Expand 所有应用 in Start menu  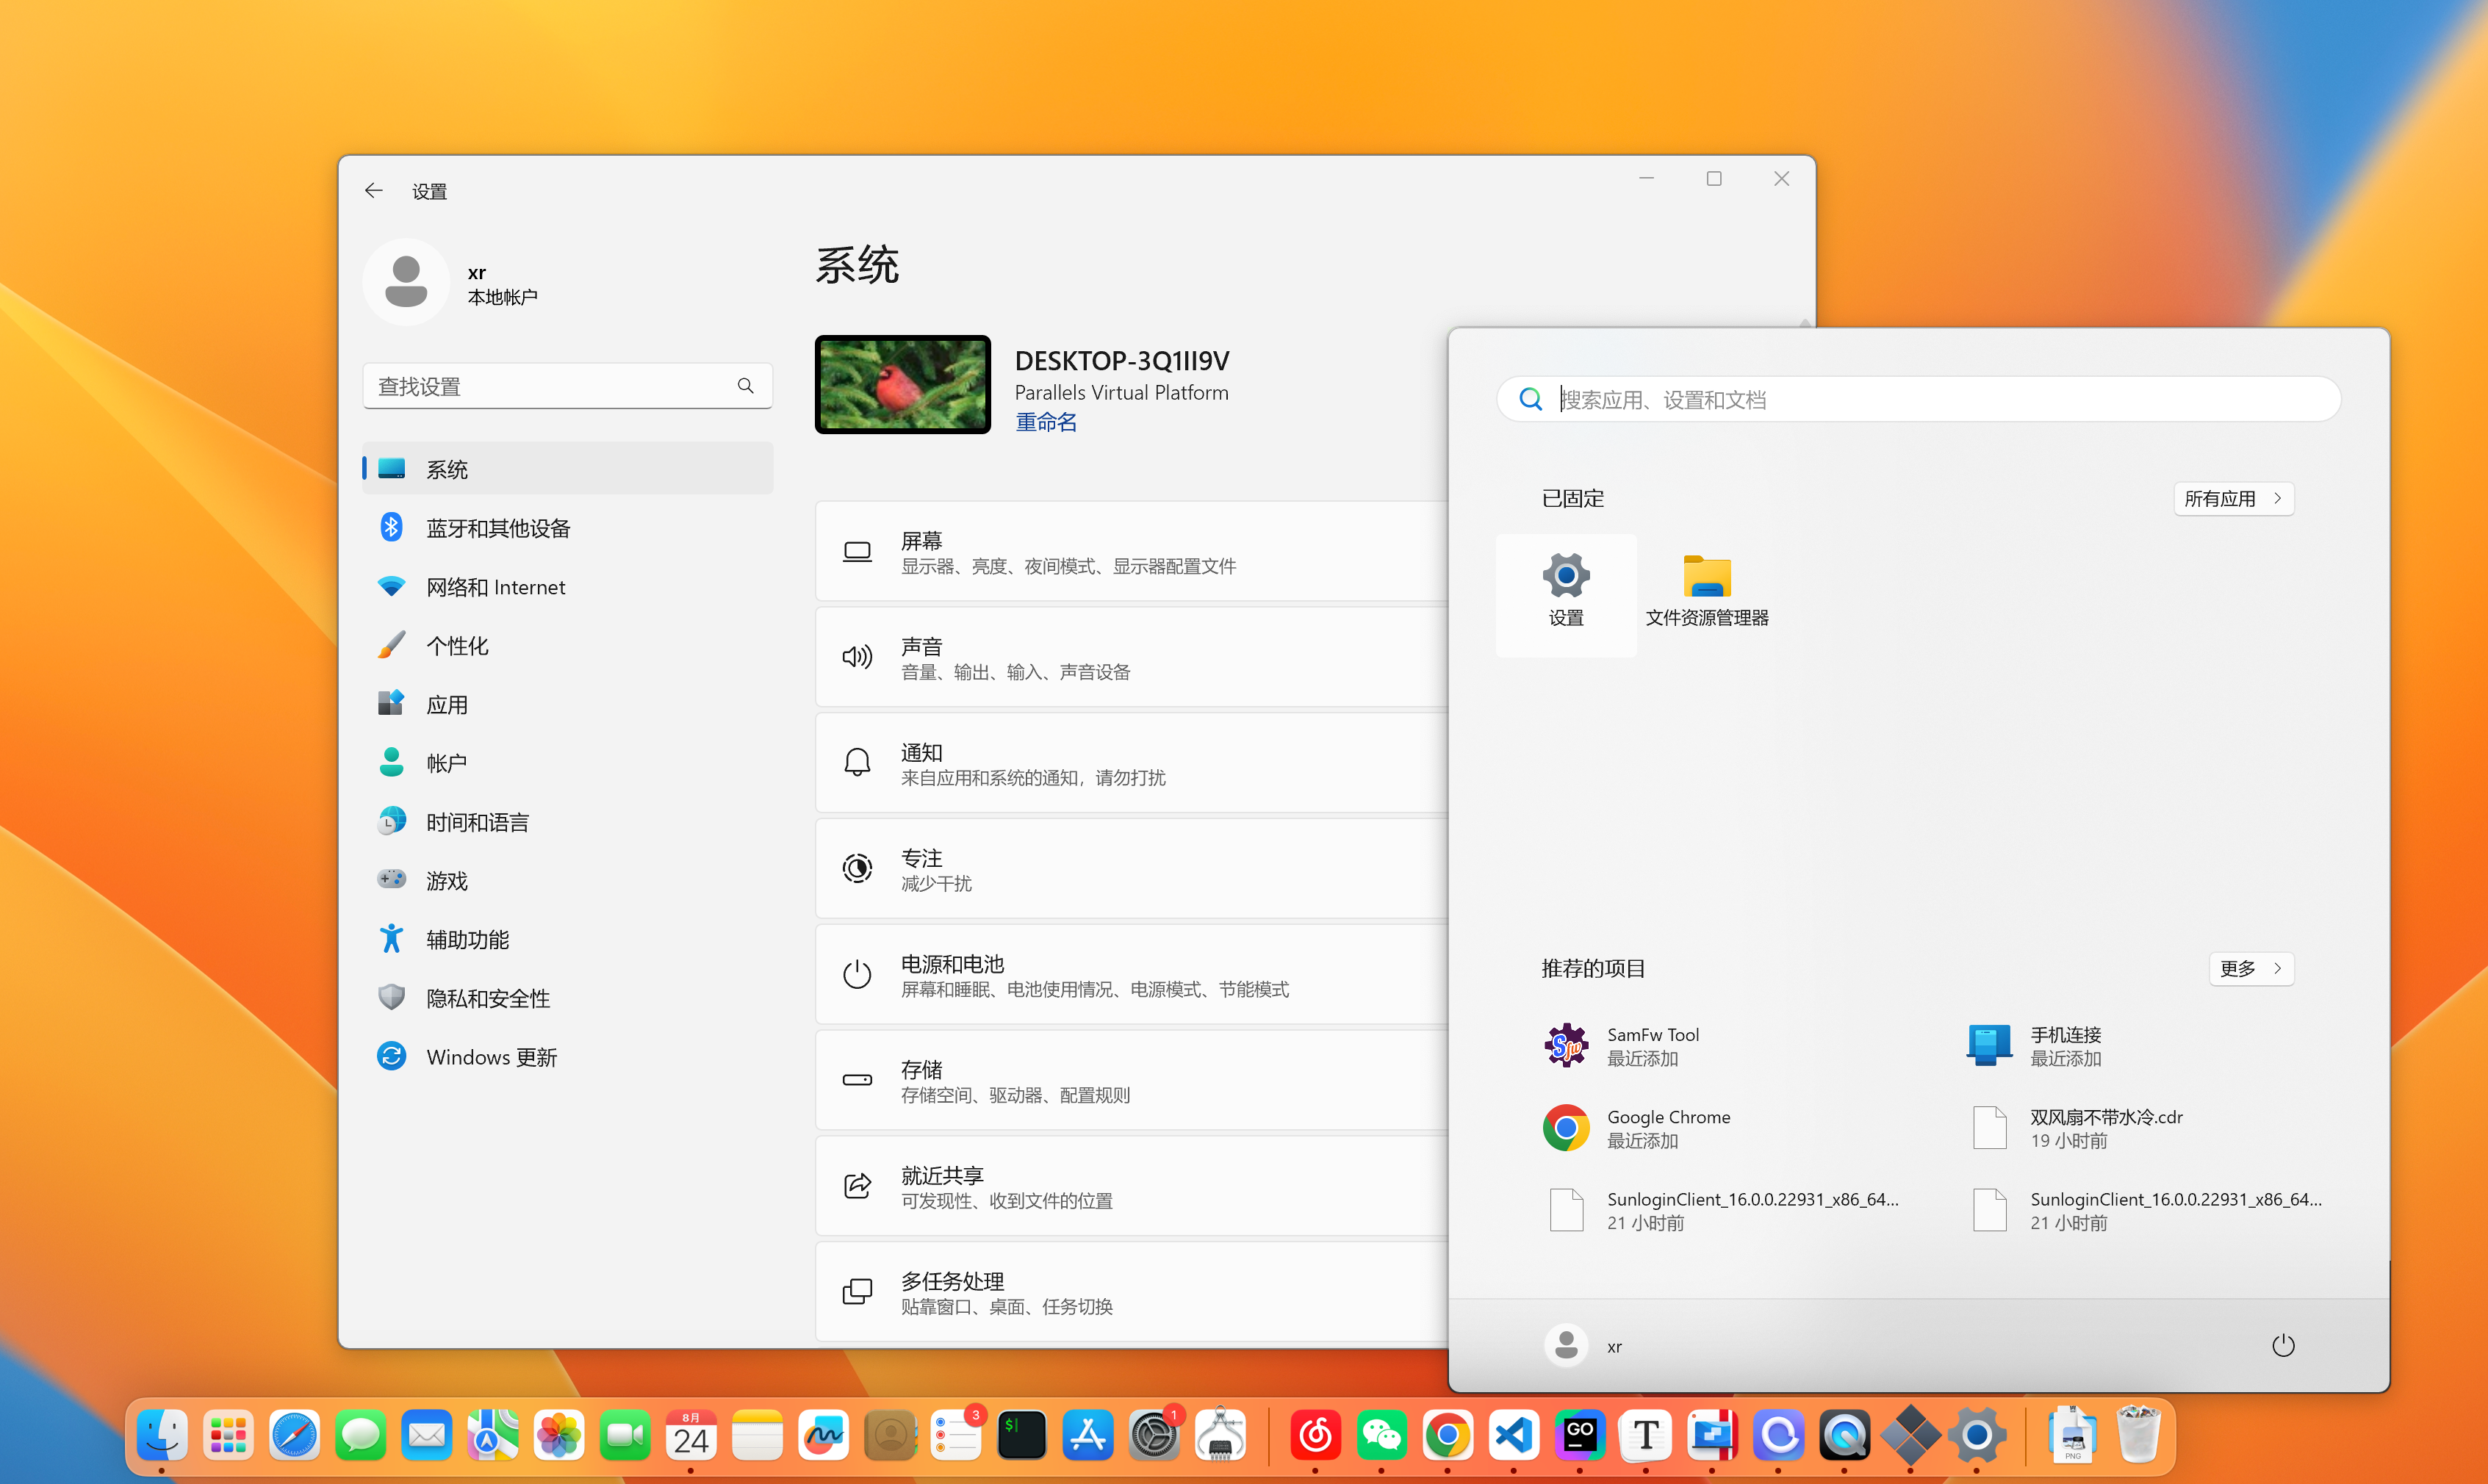[2233, 499]
